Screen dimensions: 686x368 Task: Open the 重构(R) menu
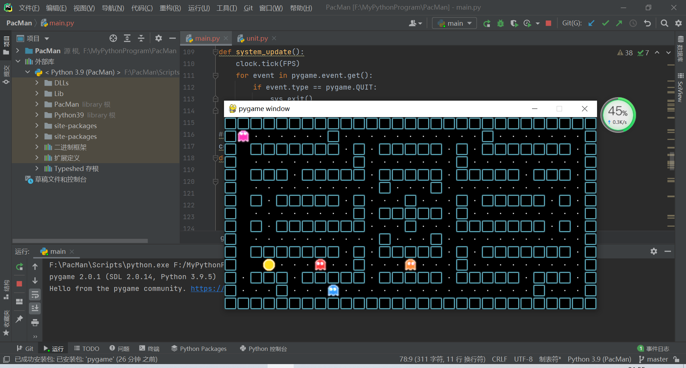(170, 8)
